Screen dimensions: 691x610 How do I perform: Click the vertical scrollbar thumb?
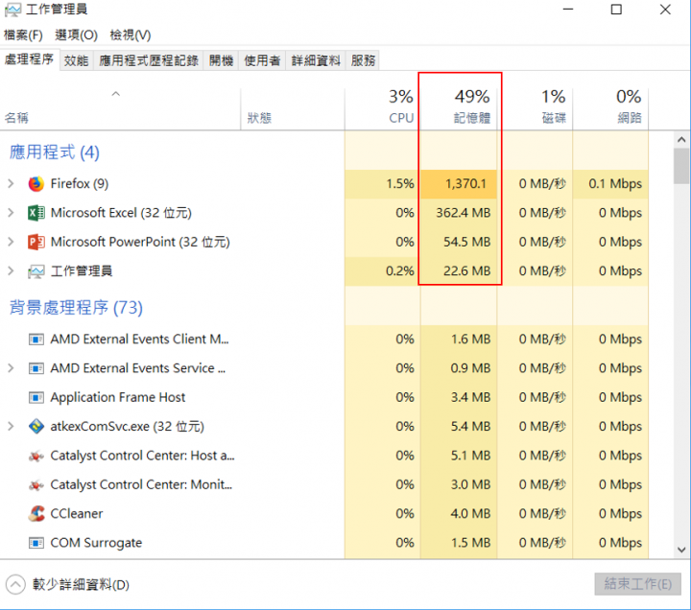pos(681,166)
